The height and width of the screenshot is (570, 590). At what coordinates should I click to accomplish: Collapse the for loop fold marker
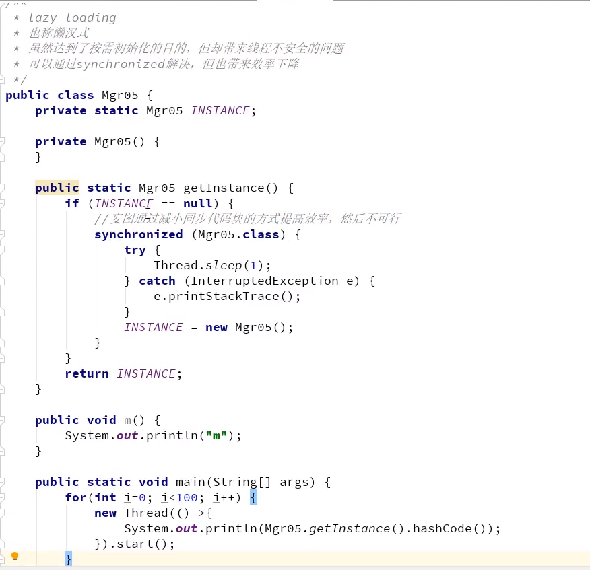tap(3, 497)
